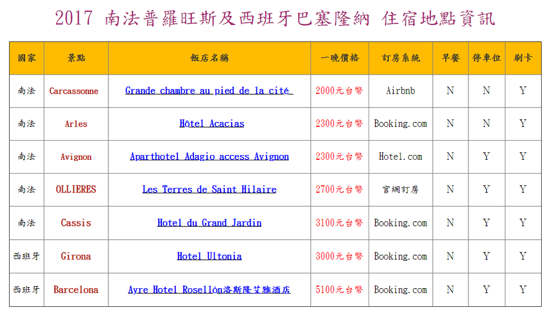Viewport: 547px width, 318px height.
Task: Click the 訂房系統 column header
Action: click(401, 58)
